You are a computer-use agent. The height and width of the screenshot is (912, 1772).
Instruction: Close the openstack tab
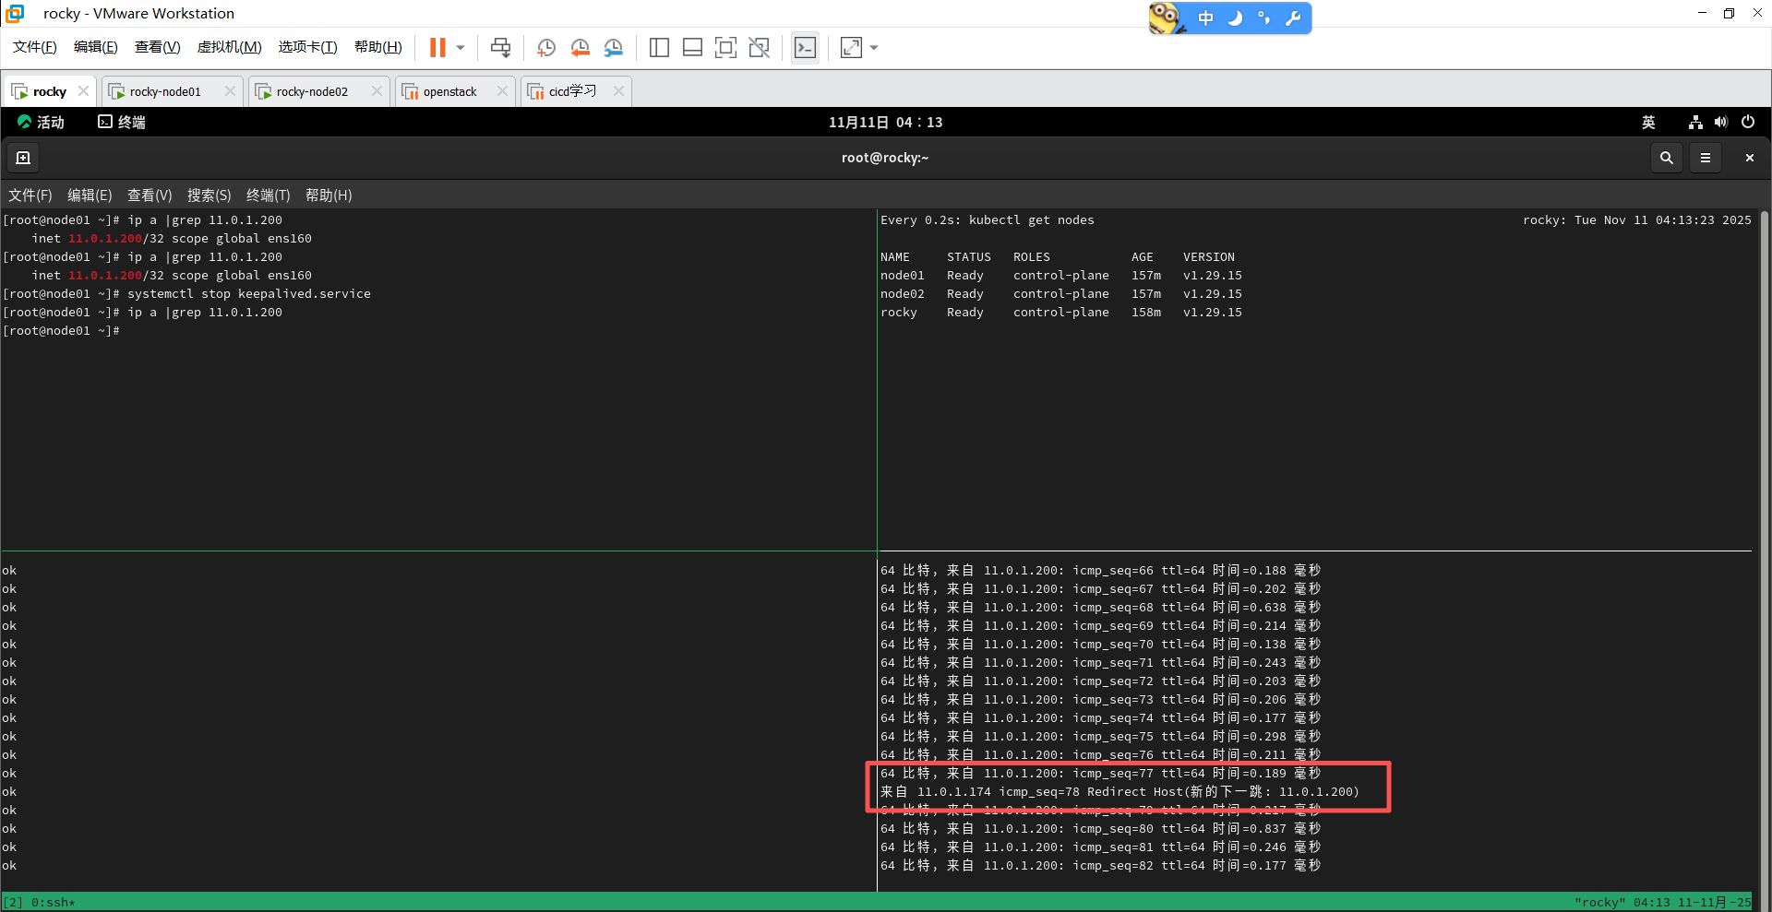coord(502,90)
